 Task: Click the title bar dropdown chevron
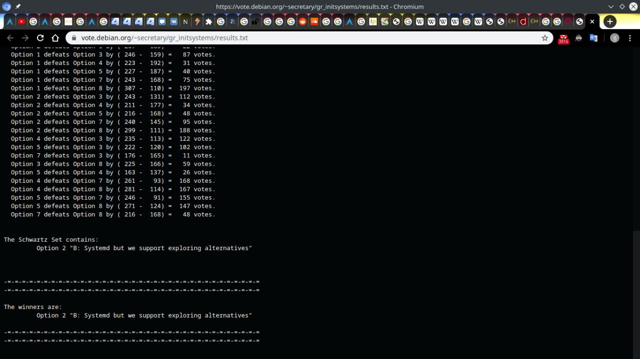coord(610,6)
